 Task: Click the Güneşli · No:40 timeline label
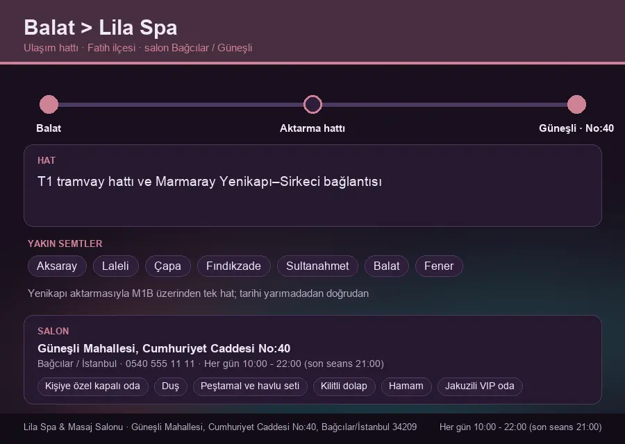576,128
